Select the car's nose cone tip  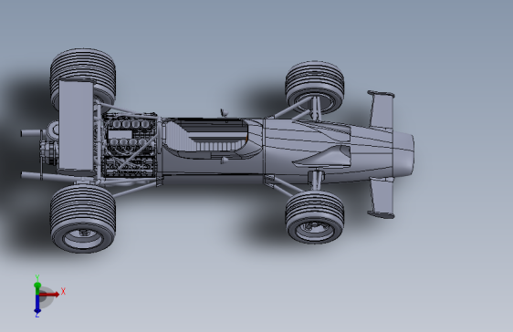[x=404, y=153]
